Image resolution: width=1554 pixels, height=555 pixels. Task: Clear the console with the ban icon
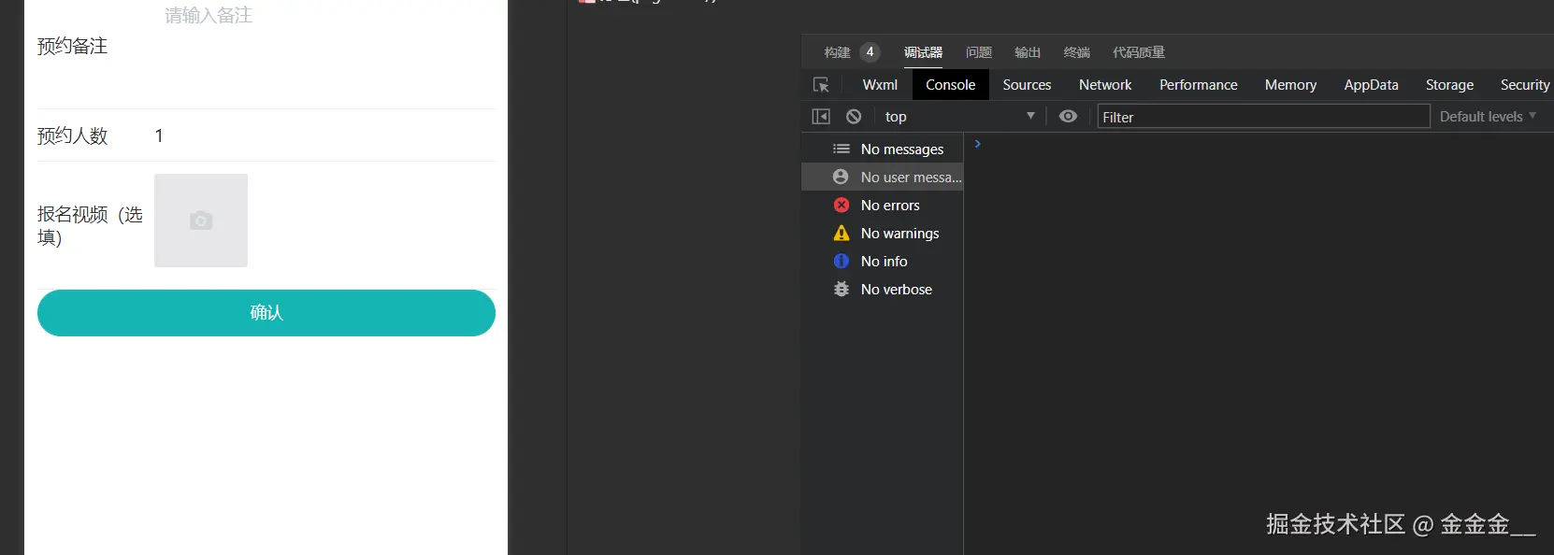click(x=854, y=117)
